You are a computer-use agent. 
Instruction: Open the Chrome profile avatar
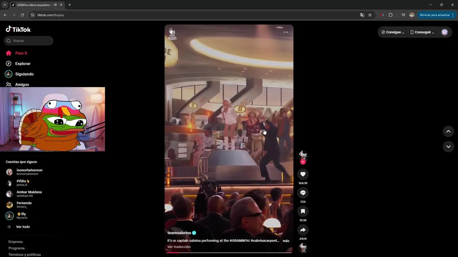click(x=412, y=15)
